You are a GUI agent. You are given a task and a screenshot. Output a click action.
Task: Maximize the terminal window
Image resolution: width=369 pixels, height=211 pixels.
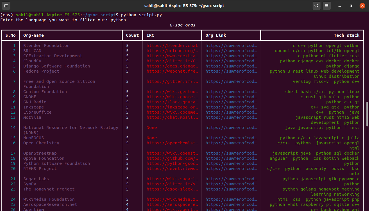pyautogui.click(x=351, y=6)
